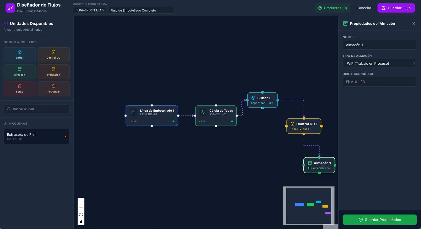The width and height of the screenshot is (421, 229).
Task: Click the Guardar Flujo button
Action: click(x=396, y=8)
